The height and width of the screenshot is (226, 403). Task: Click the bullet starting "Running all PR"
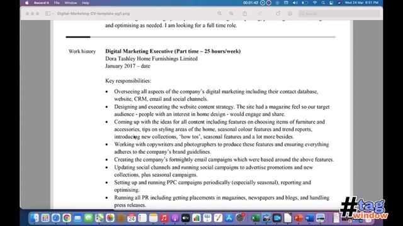(222, 202)
